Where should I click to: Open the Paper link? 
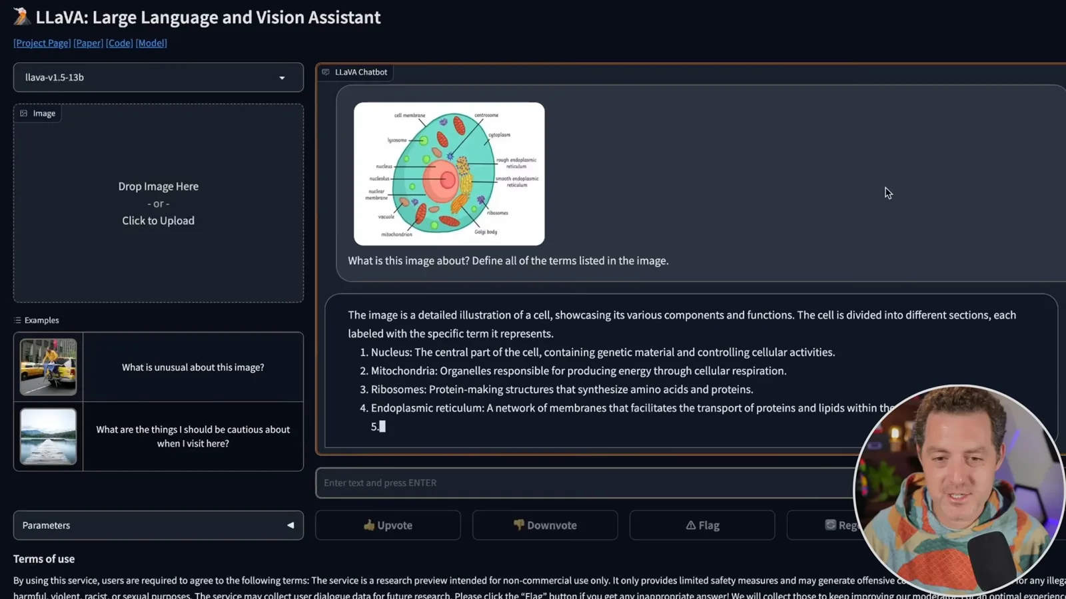[88, 43]
